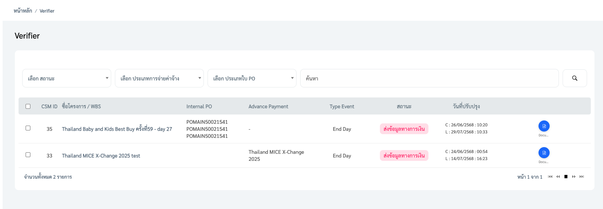The height and width of the screenshot is (209, 603).
Task: Toggle the select-all checkbox in table header
Action: (x=28, y=106)
